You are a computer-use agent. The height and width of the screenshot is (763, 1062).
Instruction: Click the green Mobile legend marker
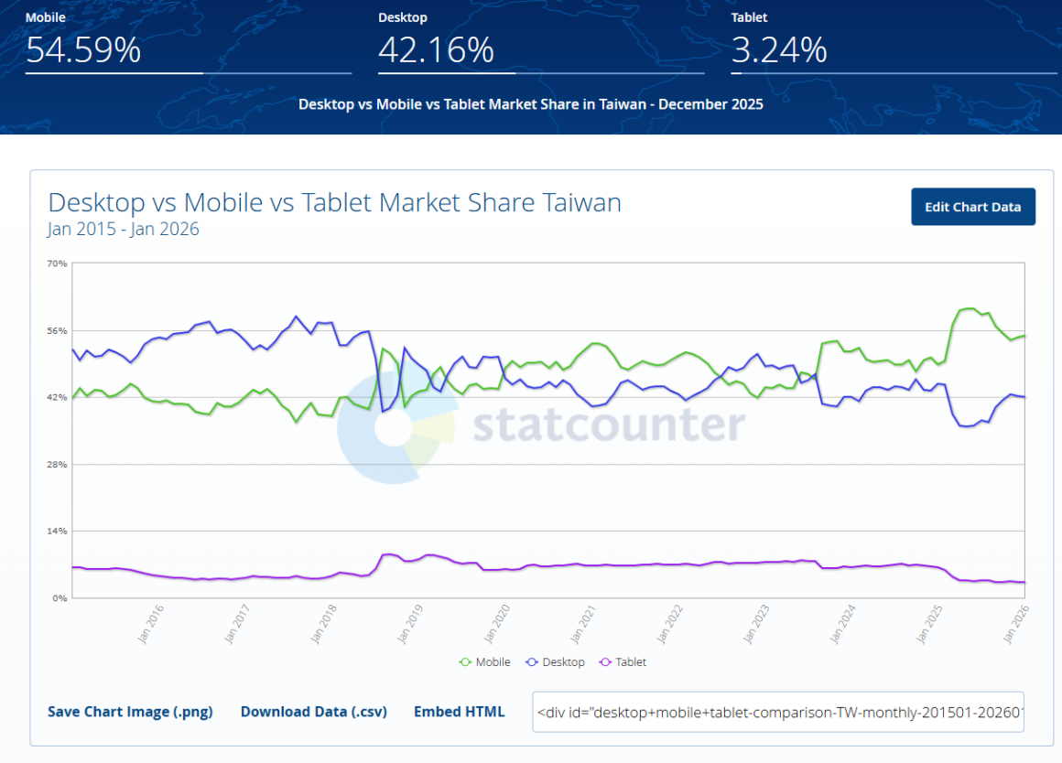pyautogui.click(x=465, y=661)
